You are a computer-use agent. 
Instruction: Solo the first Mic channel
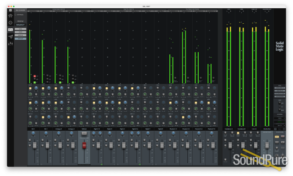[x=30, y=140]
